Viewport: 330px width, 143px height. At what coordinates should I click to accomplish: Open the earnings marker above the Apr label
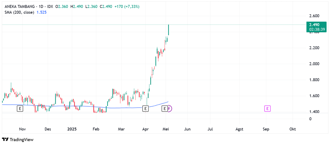145,108
